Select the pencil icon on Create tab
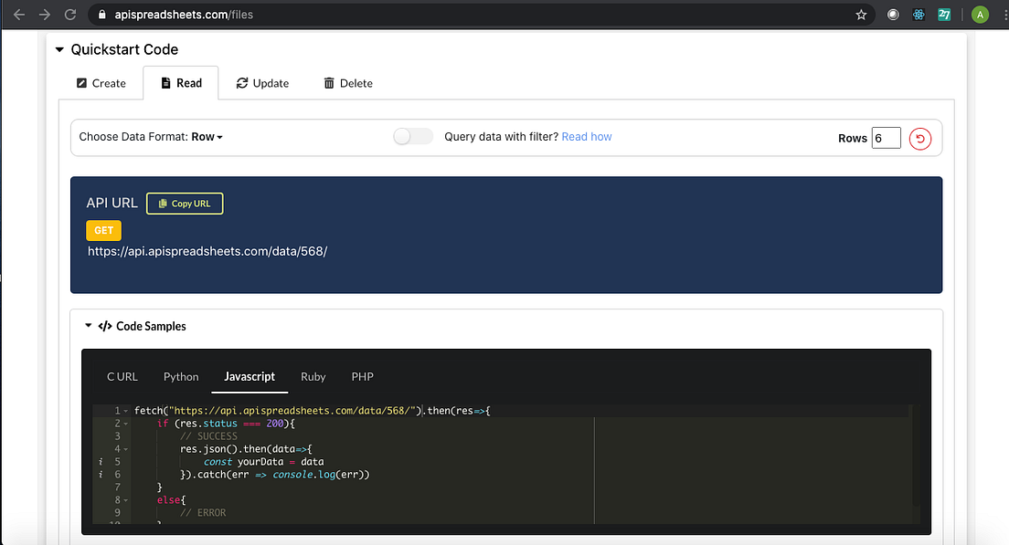1009x545 pixels. tap(82, 83)
